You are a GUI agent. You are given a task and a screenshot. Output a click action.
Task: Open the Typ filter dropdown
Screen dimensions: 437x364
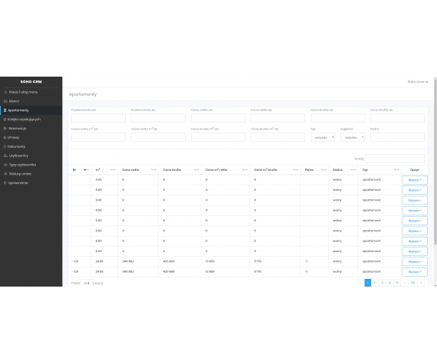tap(323, 137)
